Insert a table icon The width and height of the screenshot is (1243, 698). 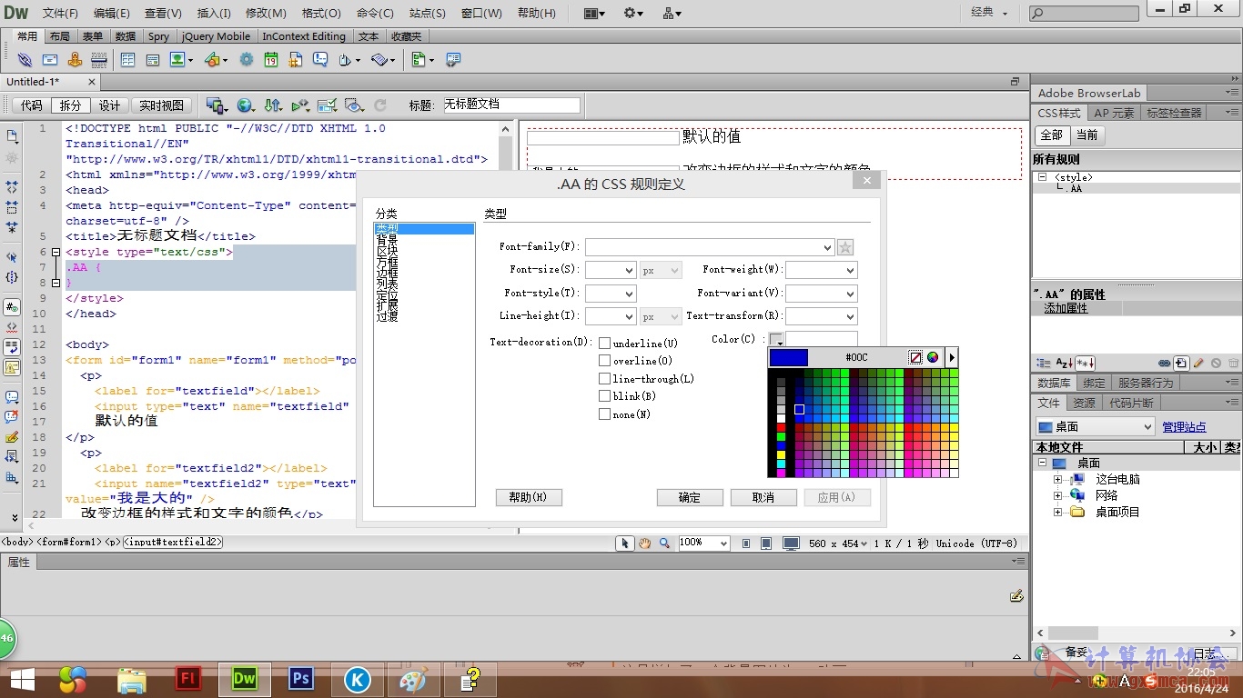pyautogui.click(x=127, y=59)
